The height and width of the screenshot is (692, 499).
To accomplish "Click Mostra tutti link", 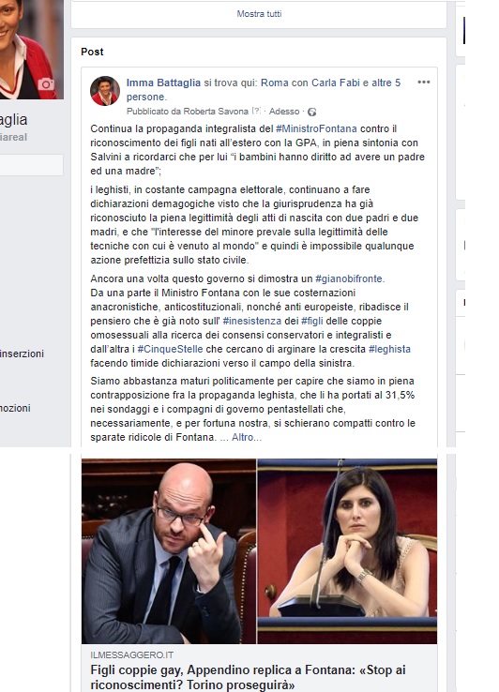I will 259,14.
